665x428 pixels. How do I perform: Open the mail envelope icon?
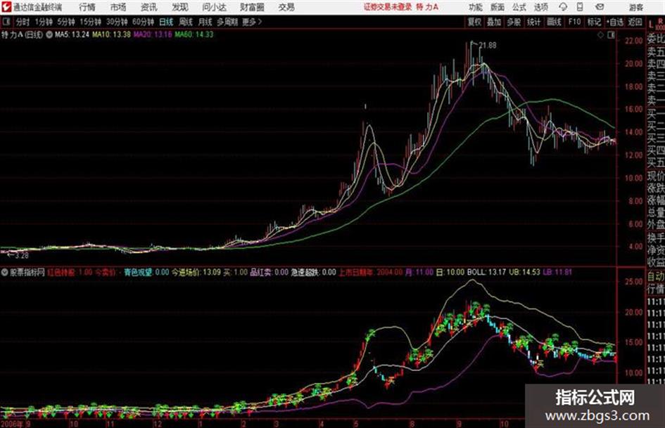pos(600,7)
